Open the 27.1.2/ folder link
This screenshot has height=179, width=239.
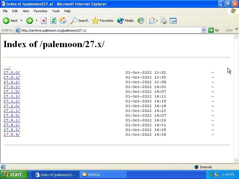click(x=12, y=101)
